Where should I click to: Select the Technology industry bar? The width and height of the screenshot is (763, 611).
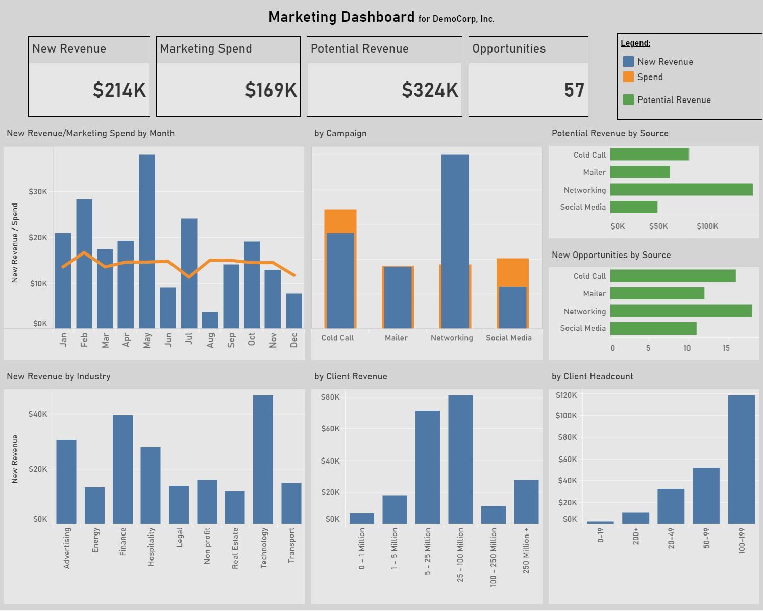coord(263,459)
